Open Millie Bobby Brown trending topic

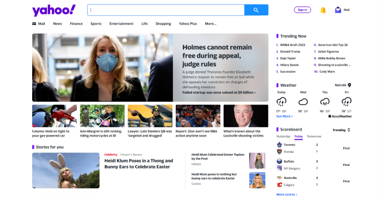332,58
